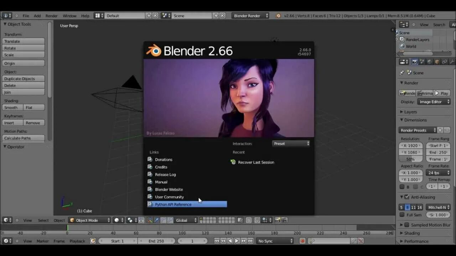Screen dimensions: 456x256
Task: Select the rotate manipulator arc icon
Action: coord(164,220)
